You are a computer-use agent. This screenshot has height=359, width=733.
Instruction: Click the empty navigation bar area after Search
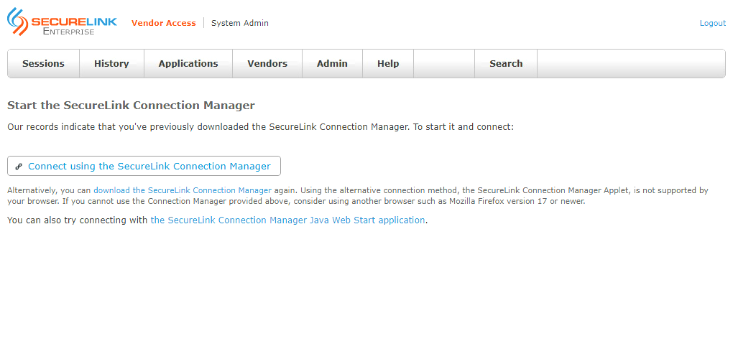click(630, 64)
